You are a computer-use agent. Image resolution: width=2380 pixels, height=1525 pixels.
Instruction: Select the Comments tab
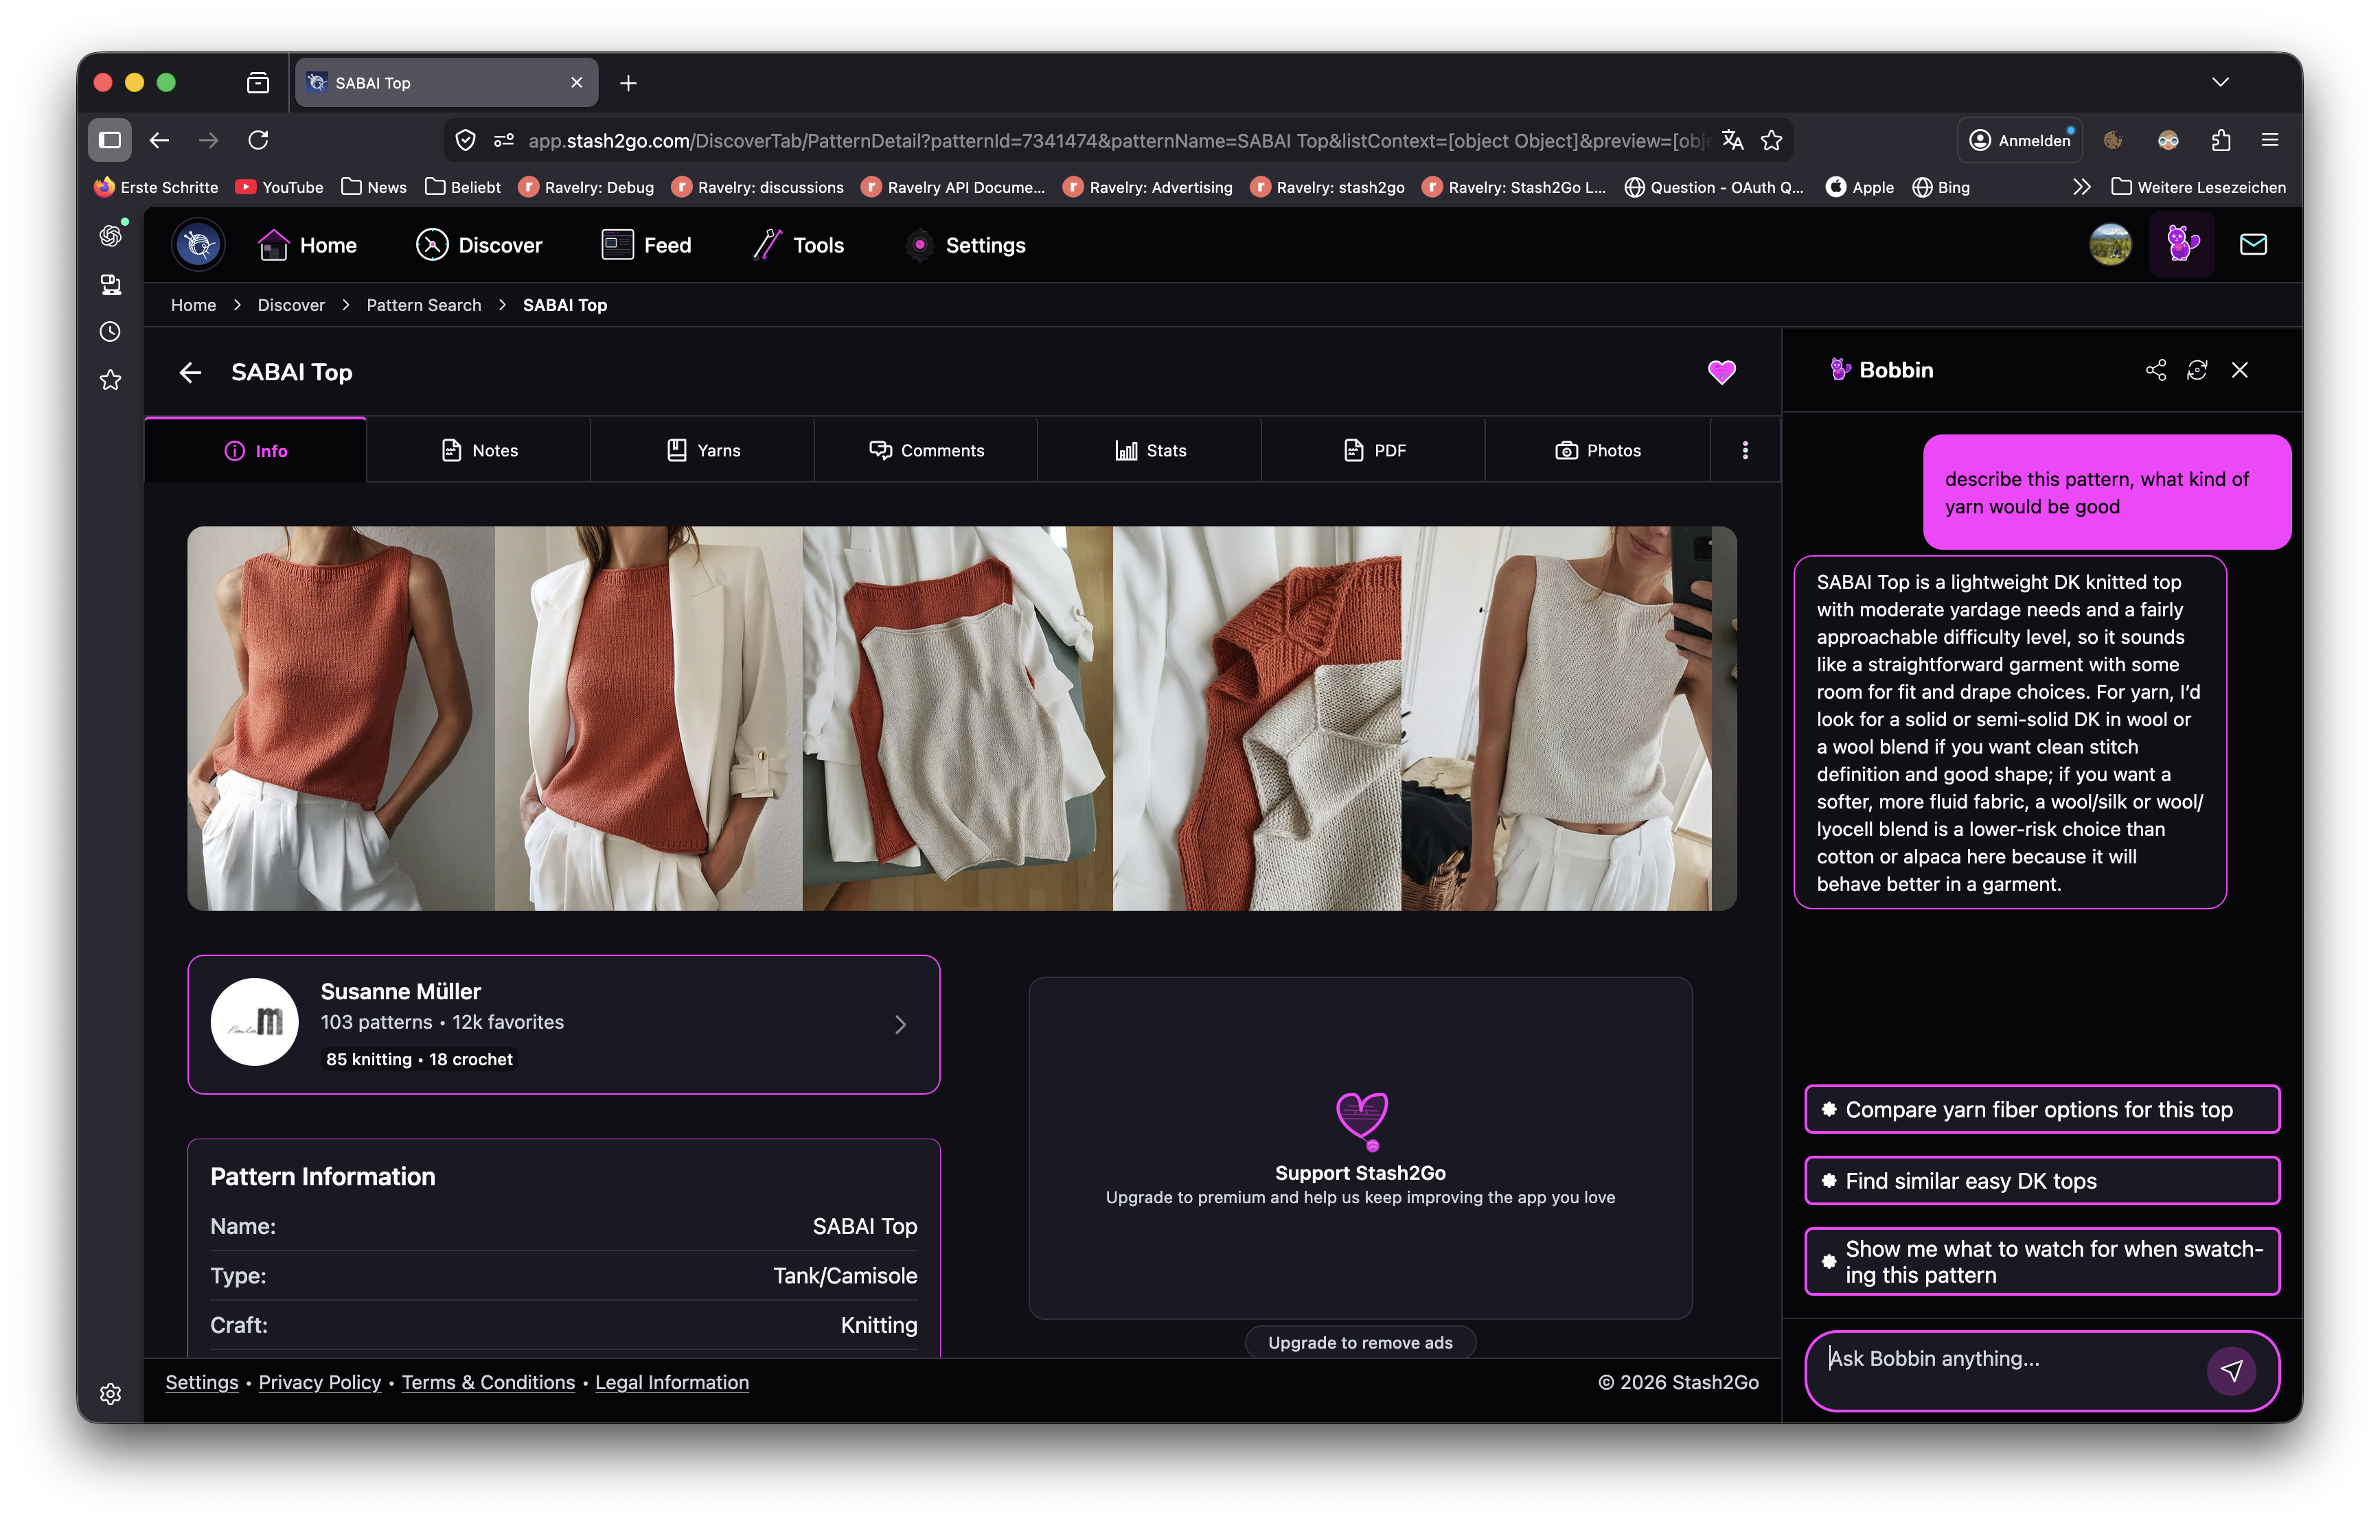point(926,450)
